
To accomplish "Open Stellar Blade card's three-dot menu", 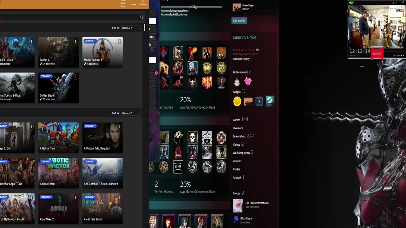I will [75, 77].
